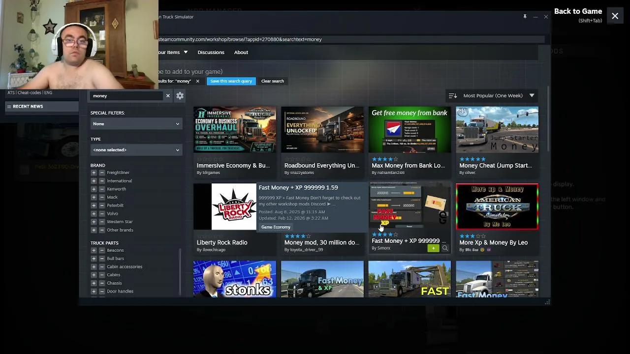This screenshot has height=354, width=630.
Task: Open search options gear beside the search field
Action: point(180,96)
